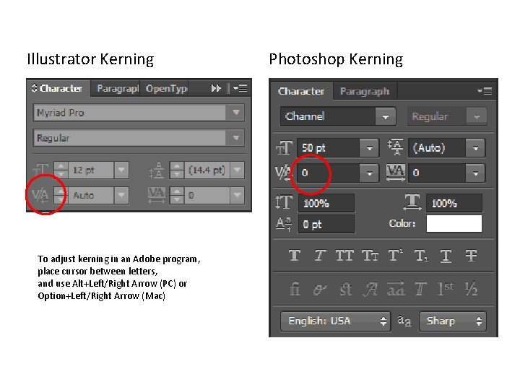Toggle Swash OpenType button
The image size is (520, 390).
point(370,289)
